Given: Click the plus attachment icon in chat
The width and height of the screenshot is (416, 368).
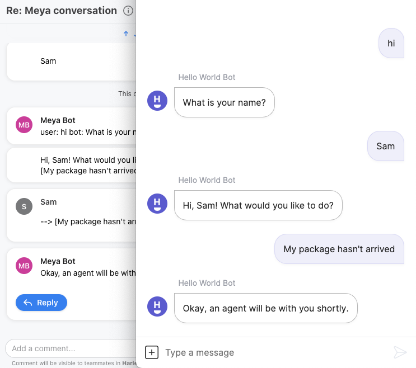Looking at the screenshot, I should click(x=152, y=352).
